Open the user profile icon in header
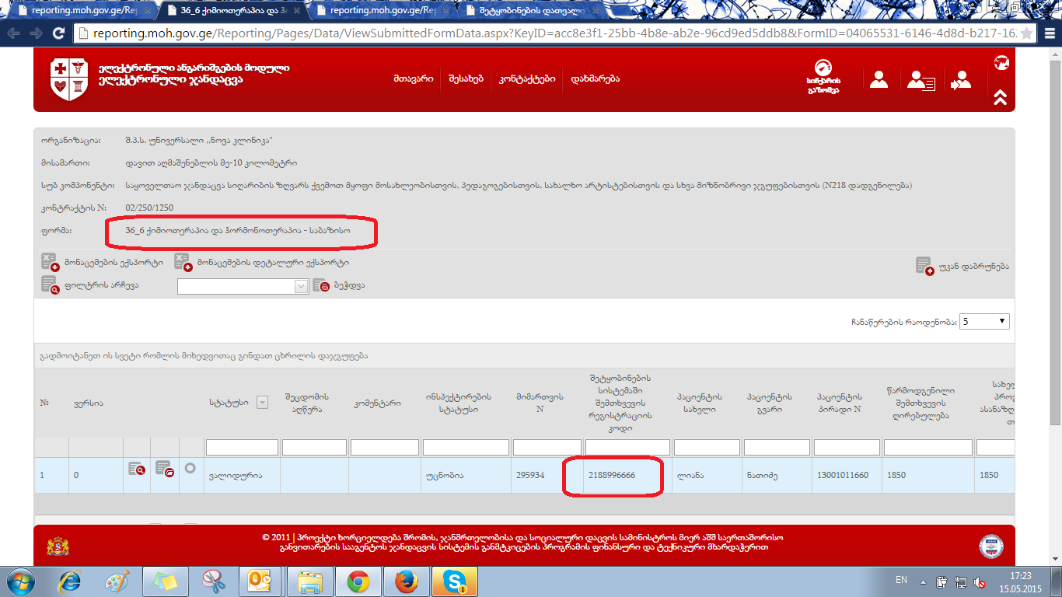The image size is (1062, 597). (879, 79)
